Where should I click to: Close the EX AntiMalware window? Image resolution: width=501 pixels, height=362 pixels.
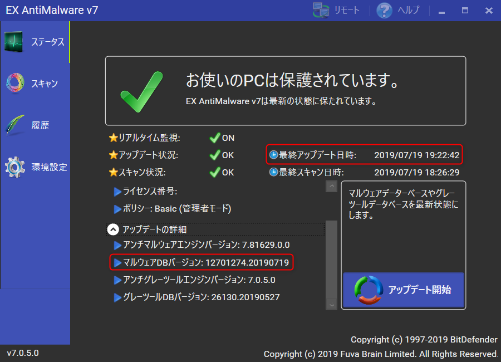(x=489, y=11)
